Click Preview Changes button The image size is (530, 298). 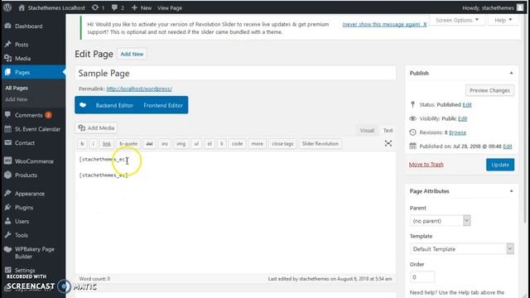pos(489,90)
